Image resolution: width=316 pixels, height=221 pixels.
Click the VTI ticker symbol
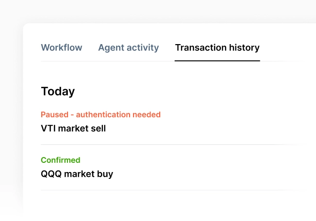tap(48, 128)
